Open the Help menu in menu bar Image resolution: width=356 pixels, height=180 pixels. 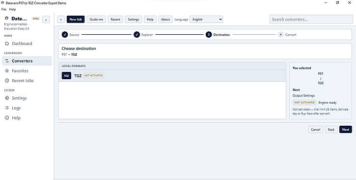tap(12, 9)
